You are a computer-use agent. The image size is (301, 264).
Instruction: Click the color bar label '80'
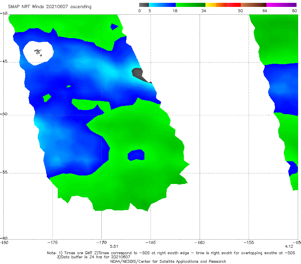pos(294,11)
